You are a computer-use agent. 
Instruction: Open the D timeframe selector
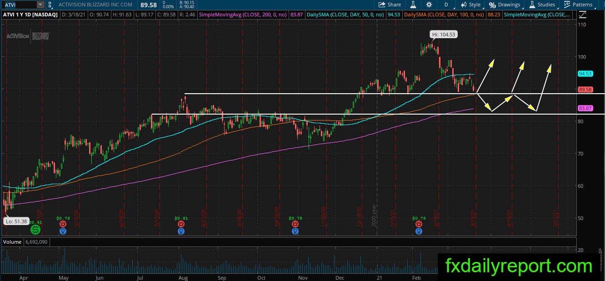click(446, 5)
